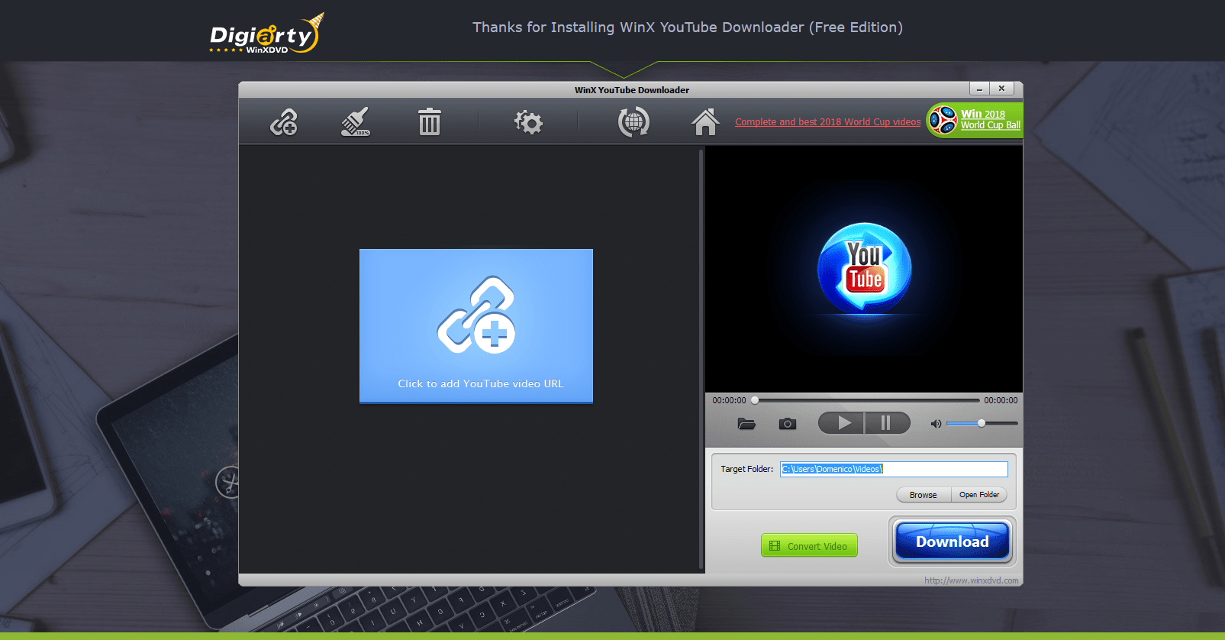Click the vertical scrollbar of the video list
Viewport: 1225px width, 640px height.
pyautogui.click(x=701, y=359)
